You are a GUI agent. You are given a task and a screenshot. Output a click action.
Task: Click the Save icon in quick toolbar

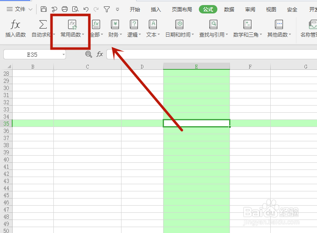click(44, 9)
